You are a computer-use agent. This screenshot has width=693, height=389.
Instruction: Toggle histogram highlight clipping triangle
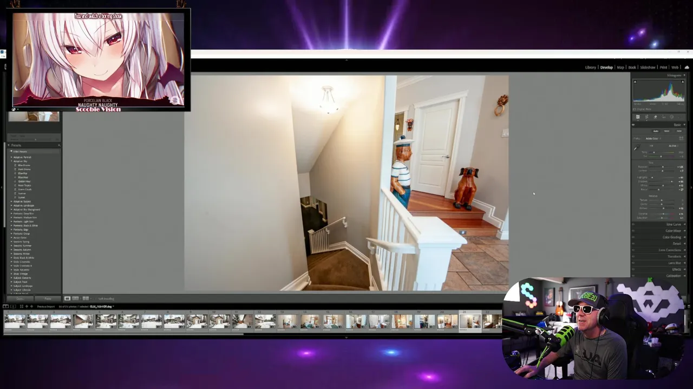(x=683, y=82)
